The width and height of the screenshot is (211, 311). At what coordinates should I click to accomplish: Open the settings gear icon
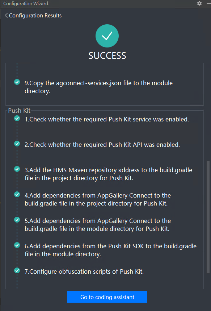pos(199,4)
